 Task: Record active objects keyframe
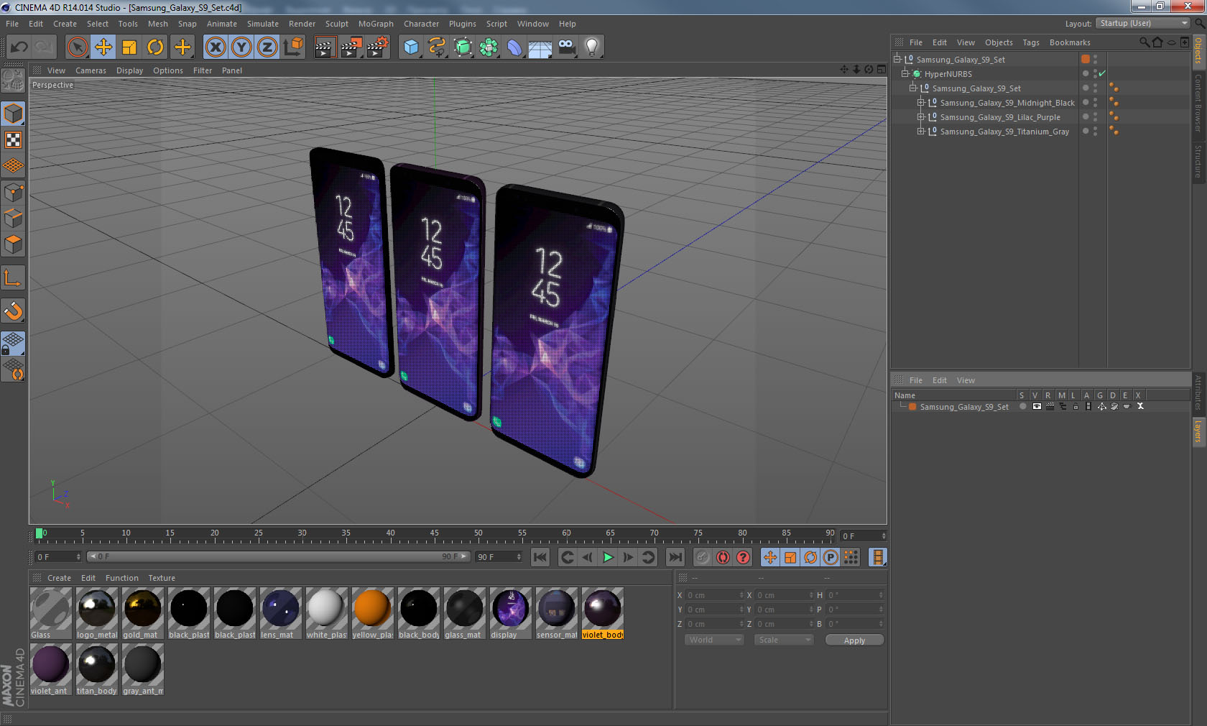point(703,557)
